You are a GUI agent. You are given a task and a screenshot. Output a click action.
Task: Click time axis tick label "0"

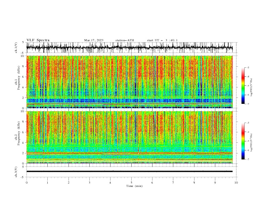coord(27,183)
